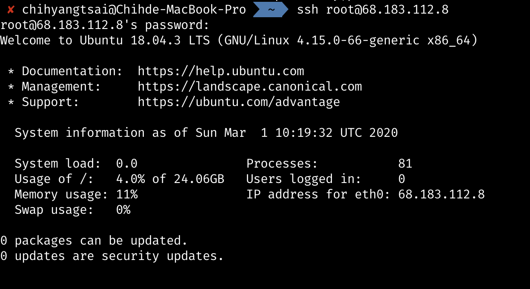Click the Memory usage 11% value
The image size is (530, 289).
click(127, 194)
